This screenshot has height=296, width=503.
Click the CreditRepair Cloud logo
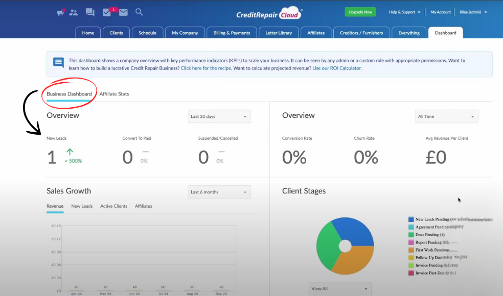point(269,14)
